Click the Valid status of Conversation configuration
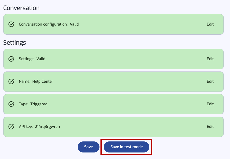Screen dimensions: 230x159 [74, 24]
